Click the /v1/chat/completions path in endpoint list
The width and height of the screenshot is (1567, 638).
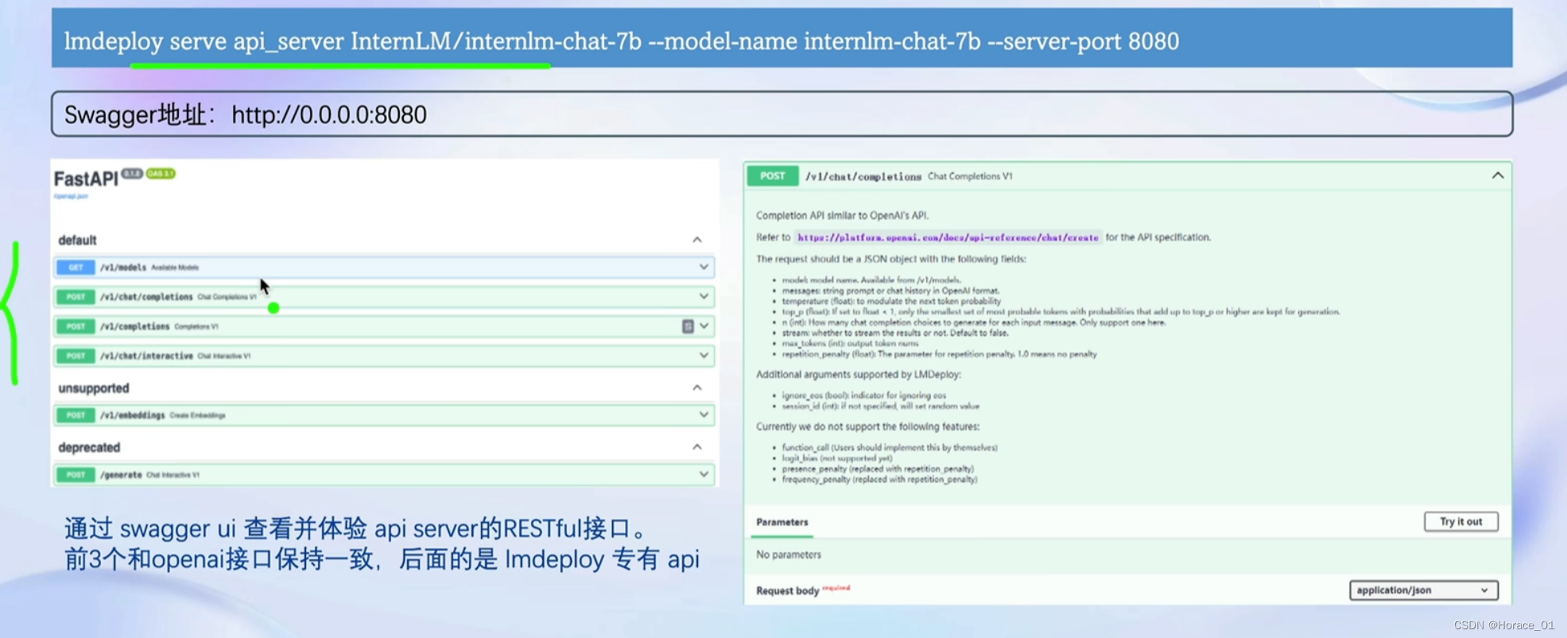(x=146, y=297)
